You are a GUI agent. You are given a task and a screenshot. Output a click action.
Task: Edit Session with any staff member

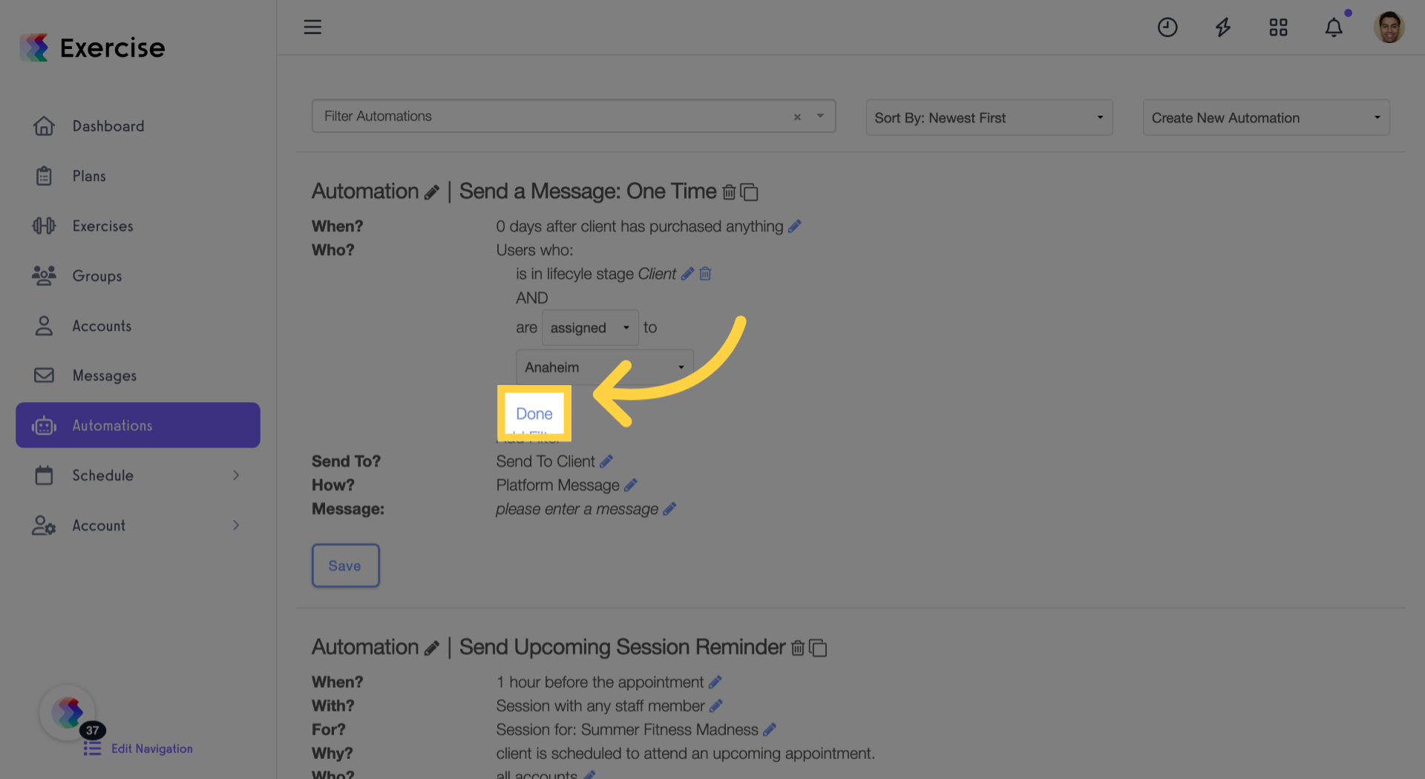coord(716,706)
